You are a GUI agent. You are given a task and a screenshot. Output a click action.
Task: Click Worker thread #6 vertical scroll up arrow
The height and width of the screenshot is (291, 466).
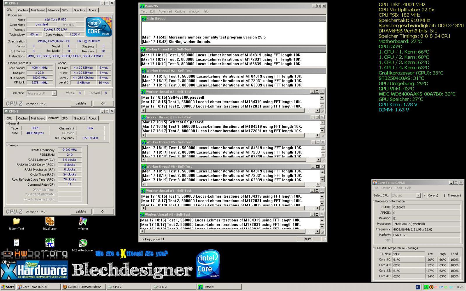point(322,172)
